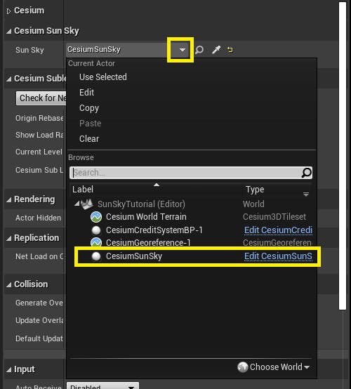
Task: Sort actor list by Label column
Action: 83,190
